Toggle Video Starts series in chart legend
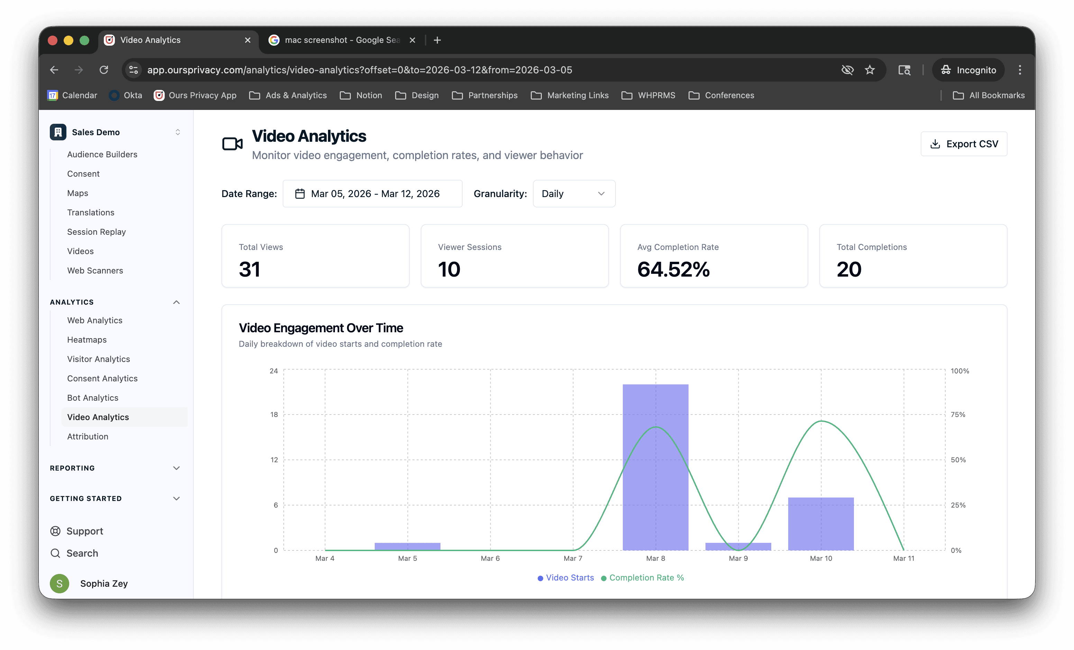This screenshot has height=650, width=1074. click(565, 578)
